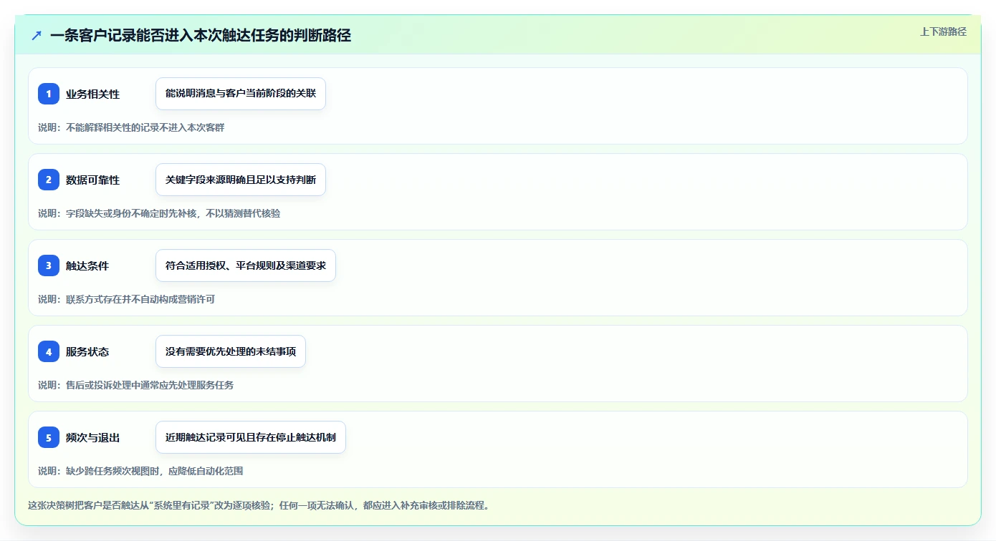This screenshot has width=996, height=541.
Task: Click the chip 近期触达记录可见且存在停止触达机制
Action: 251,437
